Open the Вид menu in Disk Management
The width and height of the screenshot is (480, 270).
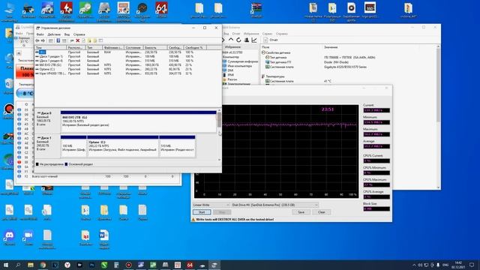67,34
